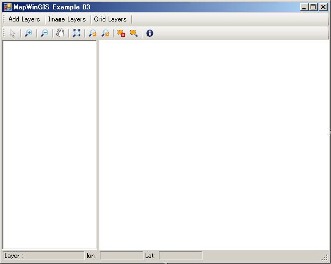Remove layer icon with red X
This screenshot has height=264, width=331.
point(121,33)
